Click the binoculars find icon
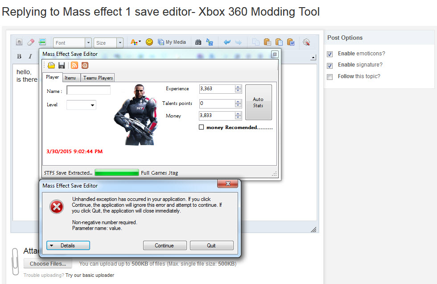Image resolution: width=437 pixels, height=284 pixels. coord(198,42)
